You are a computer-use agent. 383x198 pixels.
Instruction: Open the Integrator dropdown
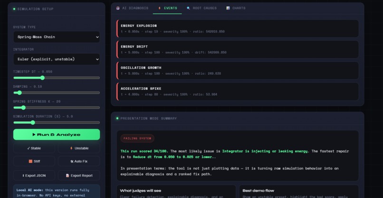point(57,59)
